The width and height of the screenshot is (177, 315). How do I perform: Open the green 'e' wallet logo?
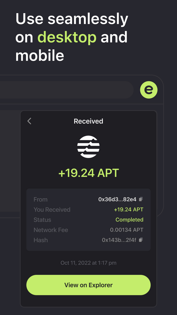[x=149, y=90]
